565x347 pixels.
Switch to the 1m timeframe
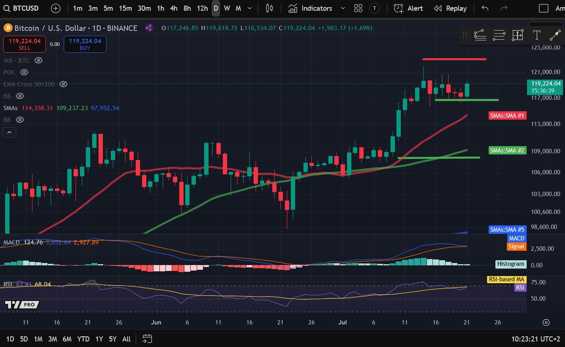tap(78, 8)
